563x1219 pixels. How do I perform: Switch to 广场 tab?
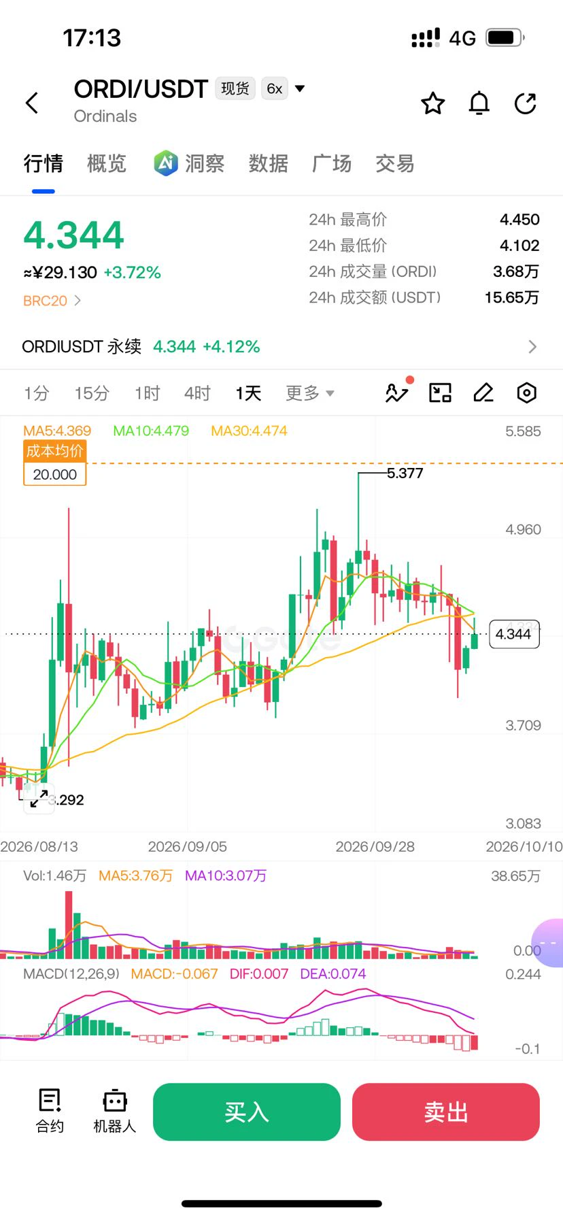[332, 163]
